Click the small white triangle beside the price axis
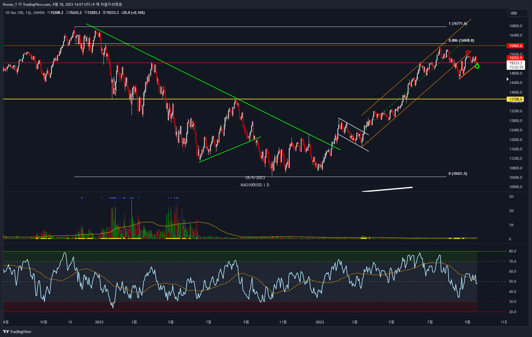The height and width of the screenshot is (337, 532). 508,79
